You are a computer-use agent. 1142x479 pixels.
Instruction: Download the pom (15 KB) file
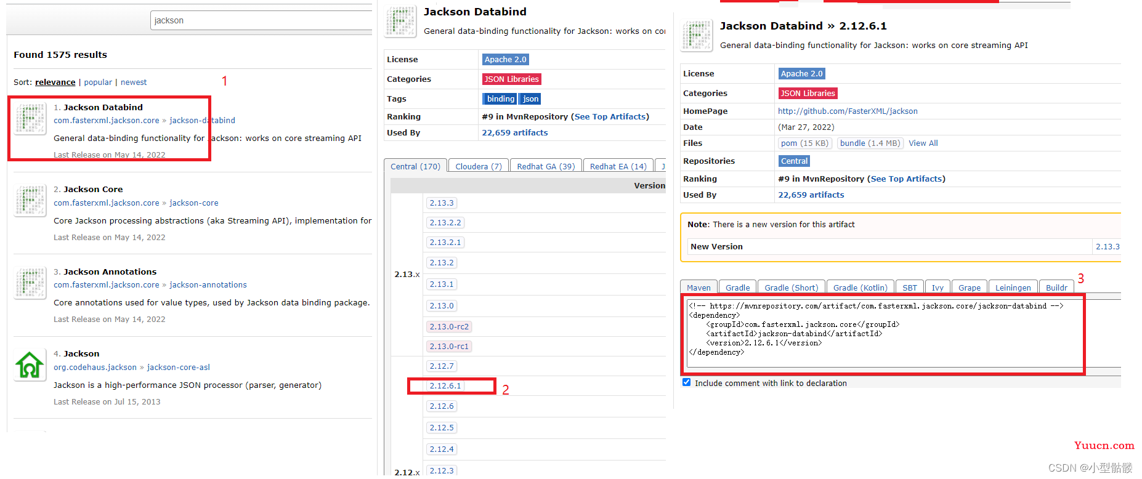805,143
